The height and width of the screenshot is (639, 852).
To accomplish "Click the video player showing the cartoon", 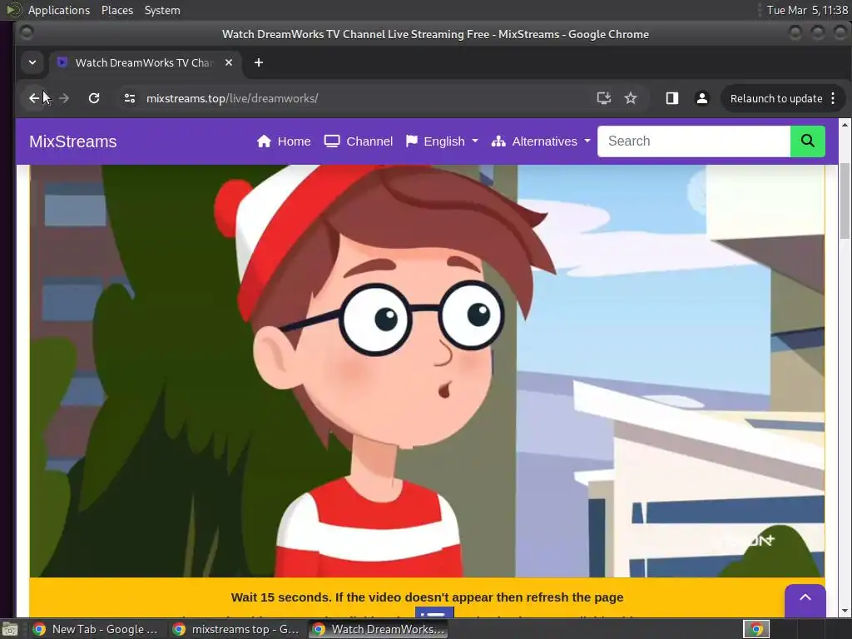I will coord(427,370).
